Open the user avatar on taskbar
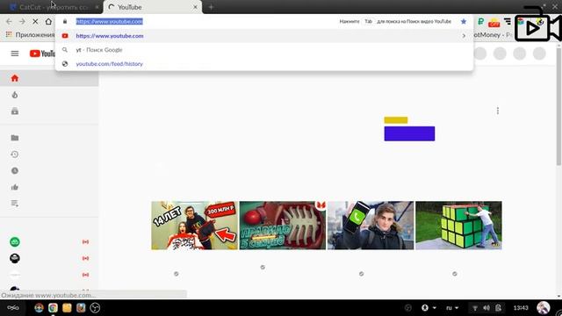The width and height of the screenshot is (562, 316). coord(544,308)
